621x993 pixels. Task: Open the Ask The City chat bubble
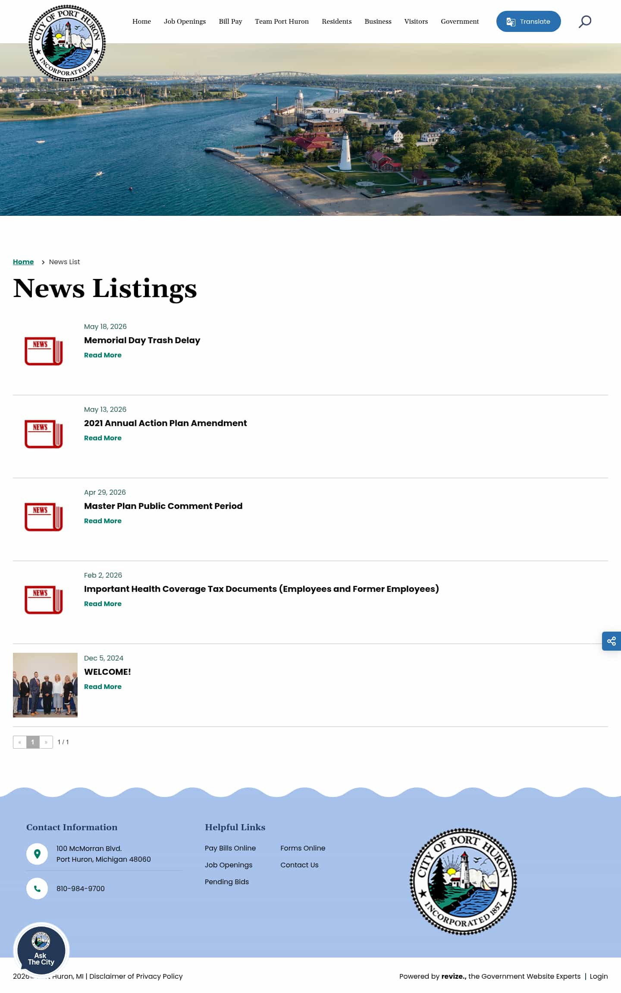coord(41,951)
